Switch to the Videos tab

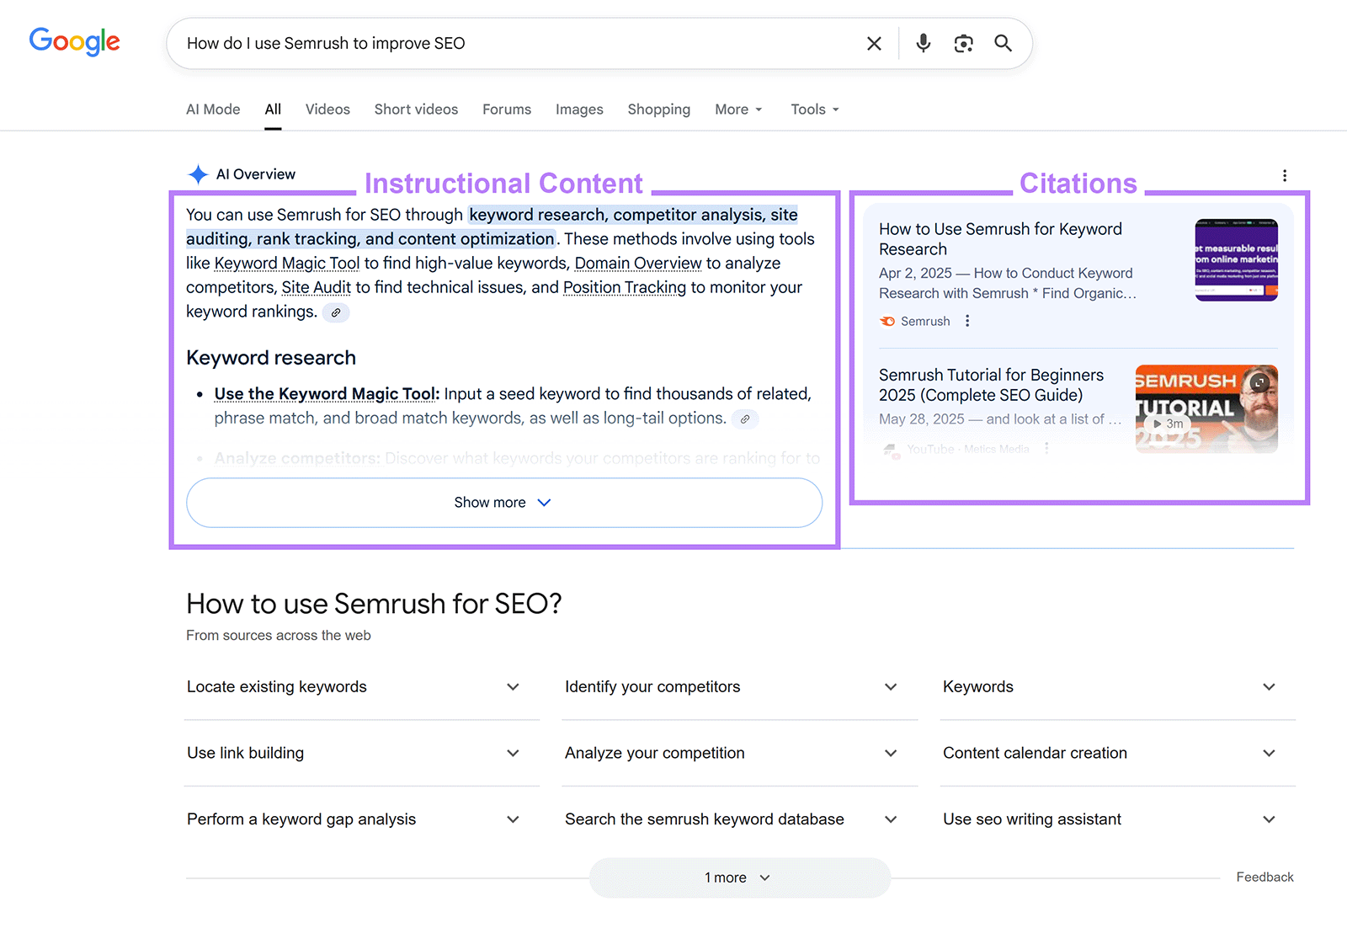pyautogui.click(x=327, y=109)
